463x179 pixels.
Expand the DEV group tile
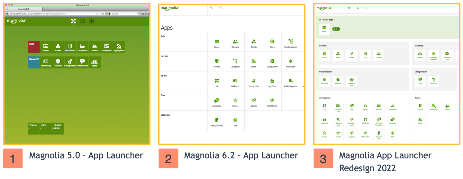(x=46, y=128)
